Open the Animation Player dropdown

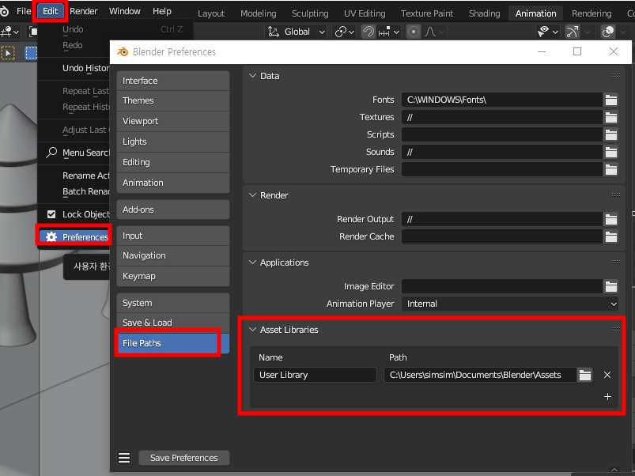coord(510,304)
